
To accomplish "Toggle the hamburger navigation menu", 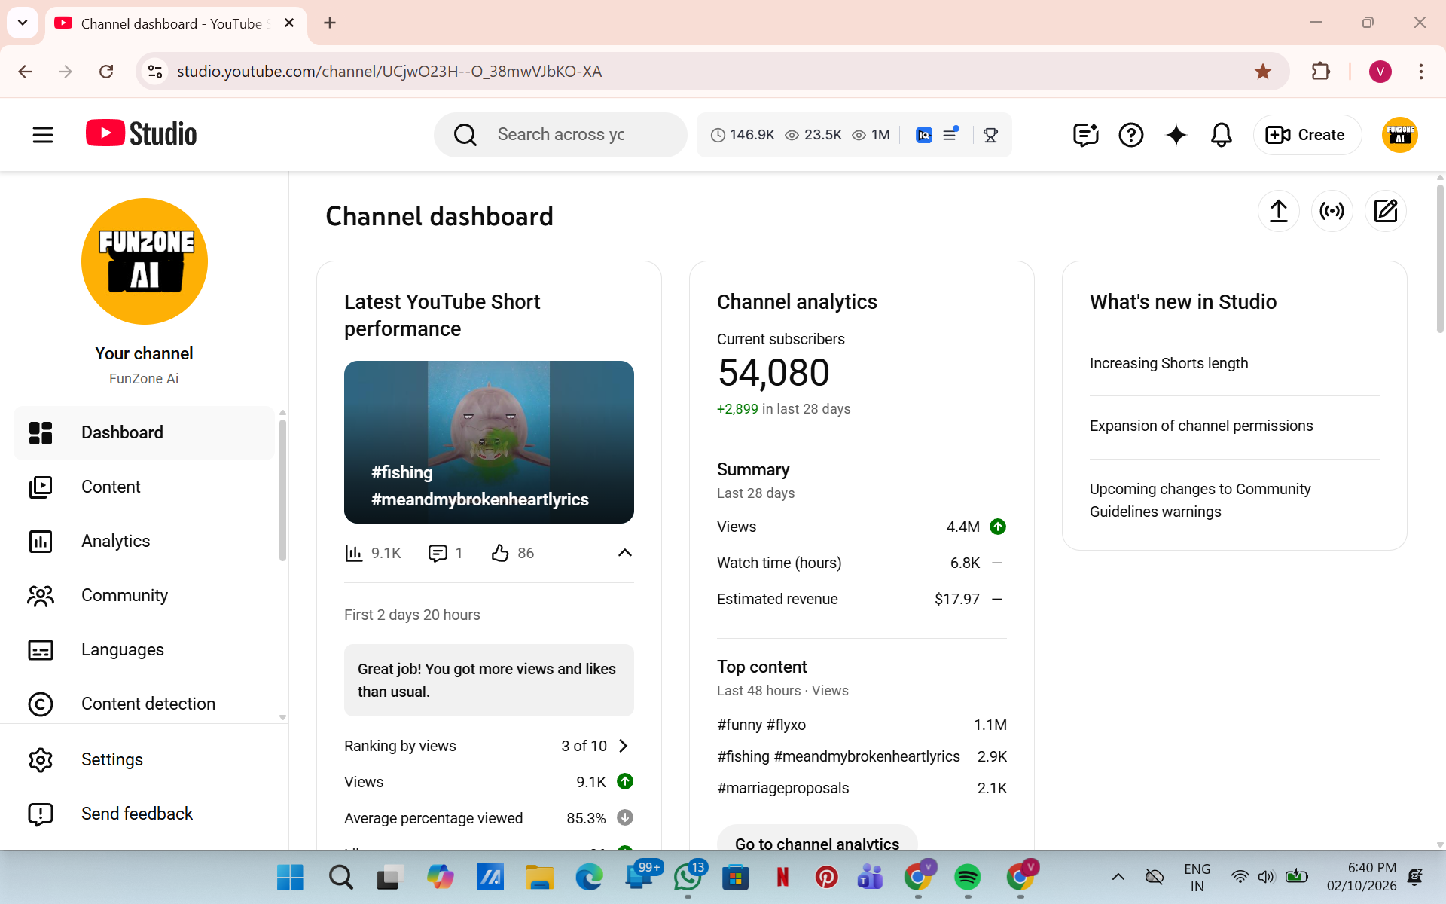I will 43,135.
